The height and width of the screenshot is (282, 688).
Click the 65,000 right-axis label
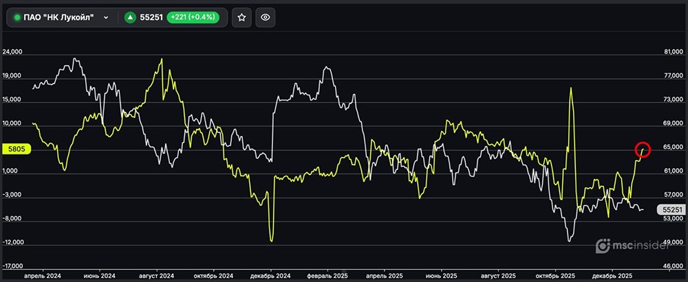(675, 147)
